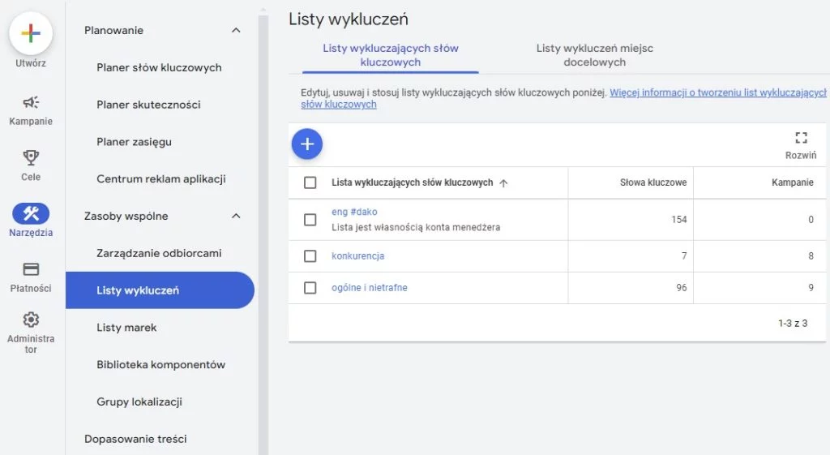
Task: Select Listy wykluczeń menu item
Action: click(160, 290)
